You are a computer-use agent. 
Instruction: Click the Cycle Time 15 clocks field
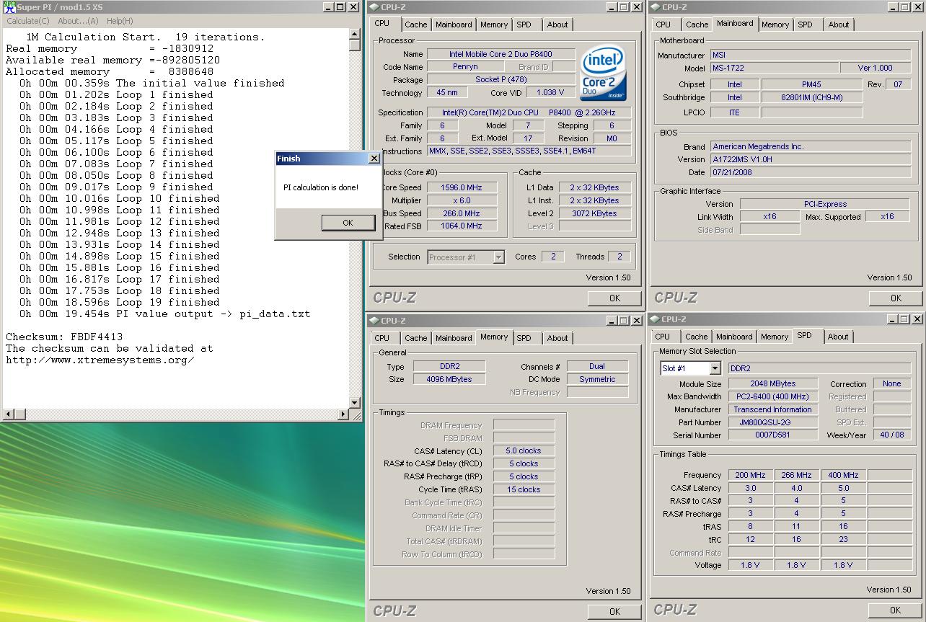pyautogui.click(x=524, y=489)
